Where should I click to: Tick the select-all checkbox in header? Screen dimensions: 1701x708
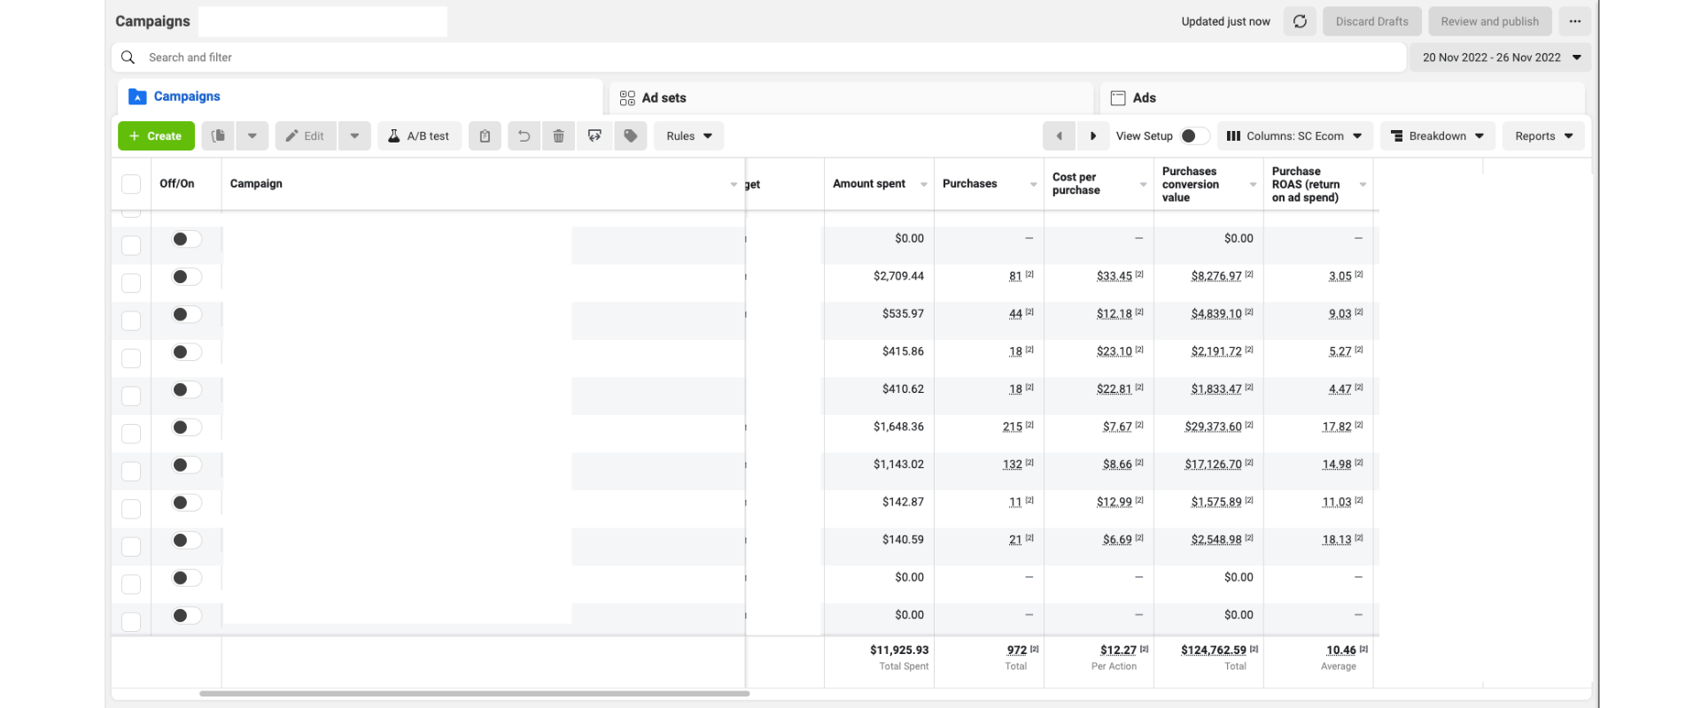131,184
